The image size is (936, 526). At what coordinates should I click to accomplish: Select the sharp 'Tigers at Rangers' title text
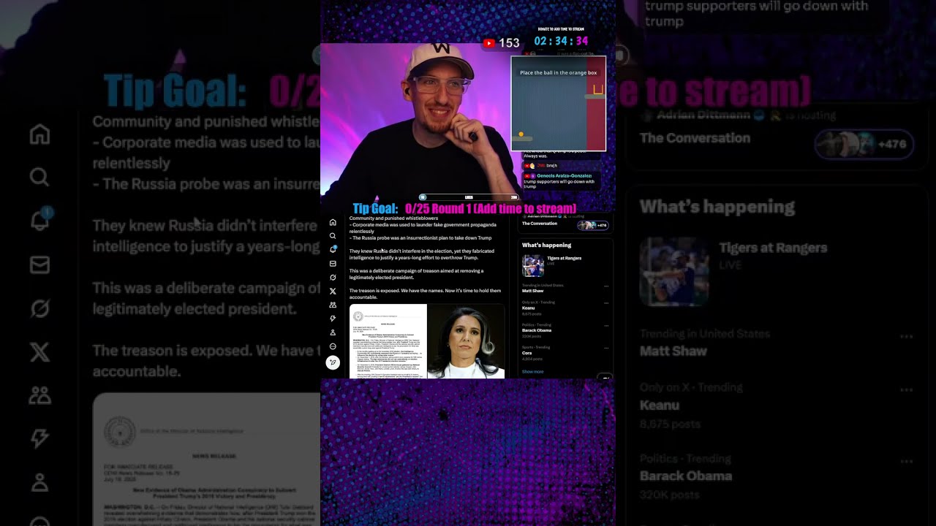click(x=565, y=258)
